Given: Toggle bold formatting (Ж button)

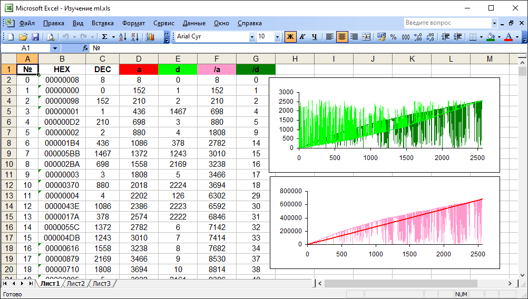Looking at the screenshot, I should click(290, 37).
